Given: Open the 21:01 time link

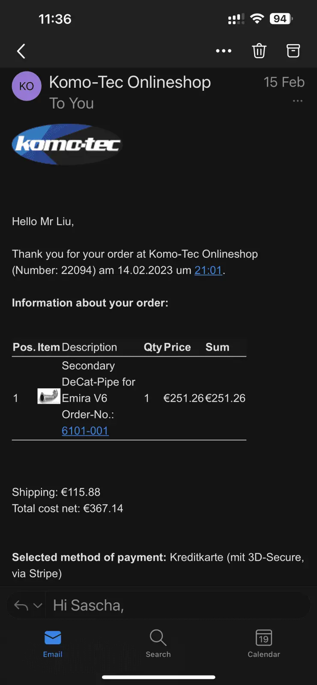Looking at the screenshot, I should [x=208, y=270].
